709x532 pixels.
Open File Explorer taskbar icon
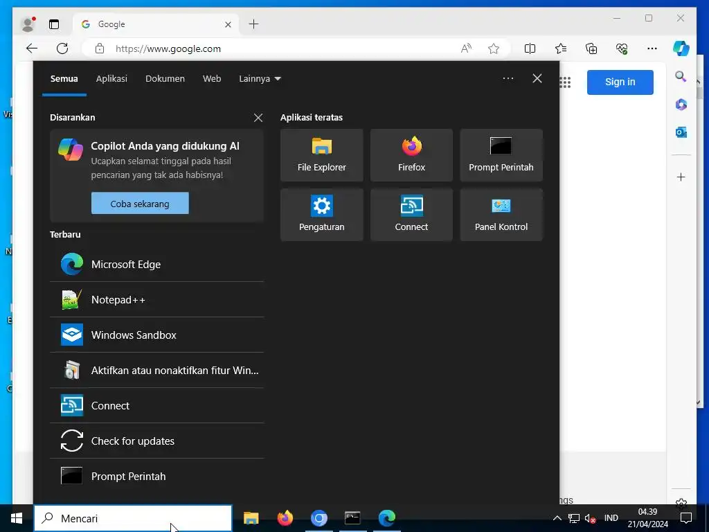[251, 518]
